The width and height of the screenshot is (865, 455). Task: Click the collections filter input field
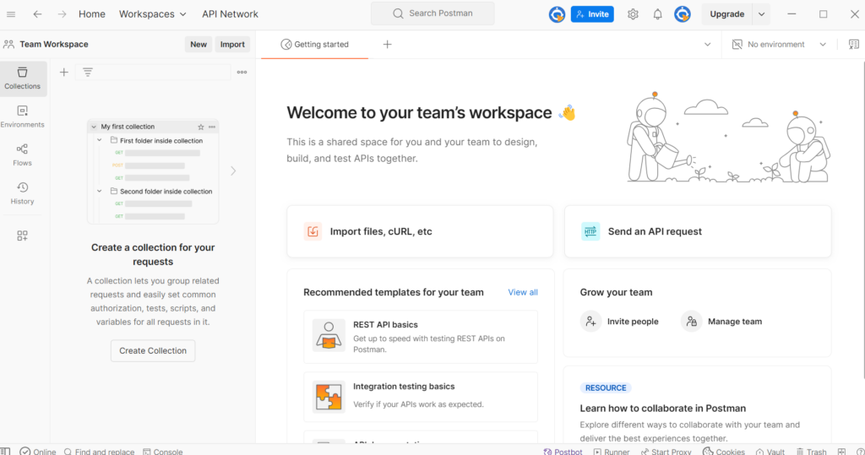click(x=153, y=72)
